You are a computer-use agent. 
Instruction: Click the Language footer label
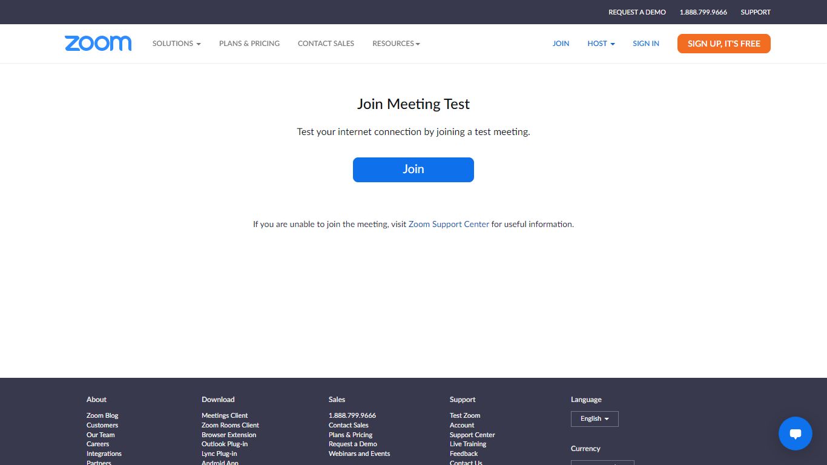coord(586,400)
